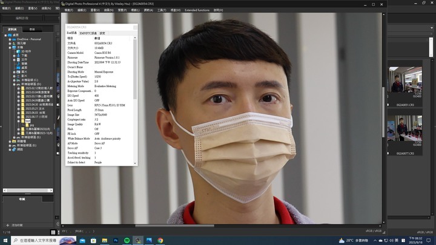The width and height of the screenshot is (436, 245).
Task: Click the Exif info vertical scrollbar thumb
Action: (x=135, y=70)
